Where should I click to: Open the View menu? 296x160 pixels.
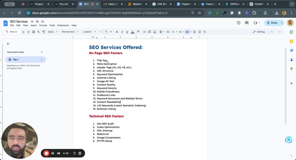(25, 25)
